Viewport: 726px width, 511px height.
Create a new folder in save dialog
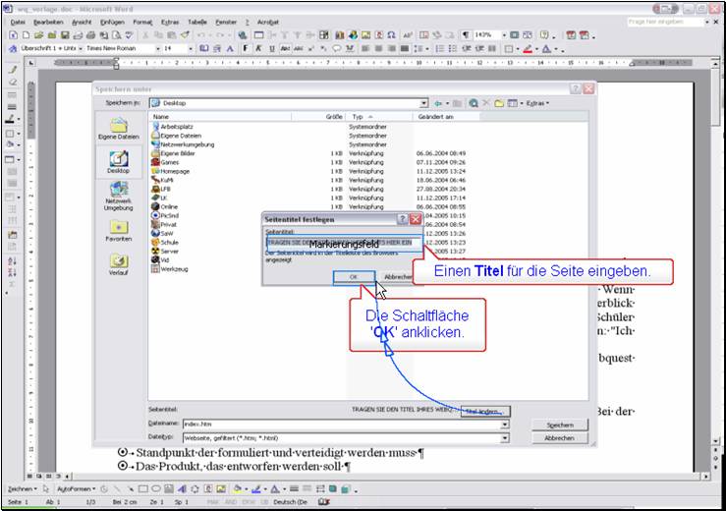[498, 102]
